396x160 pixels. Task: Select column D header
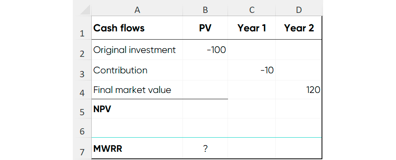pyautogui.click(x=299, y=9)
